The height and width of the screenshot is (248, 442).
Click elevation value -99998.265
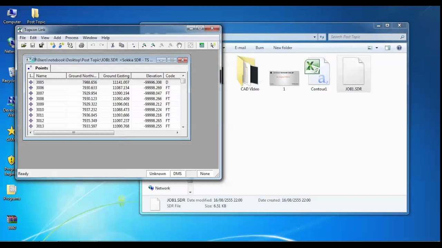[153, 121]
